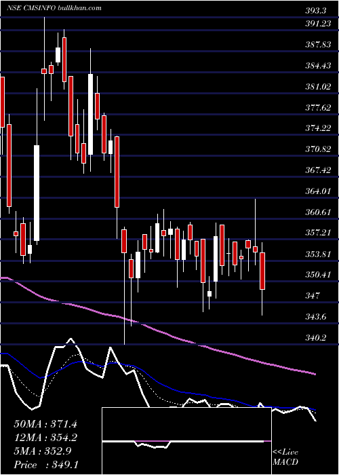
Task: Select the 381.02 price axis label
Action: [318, 87]
